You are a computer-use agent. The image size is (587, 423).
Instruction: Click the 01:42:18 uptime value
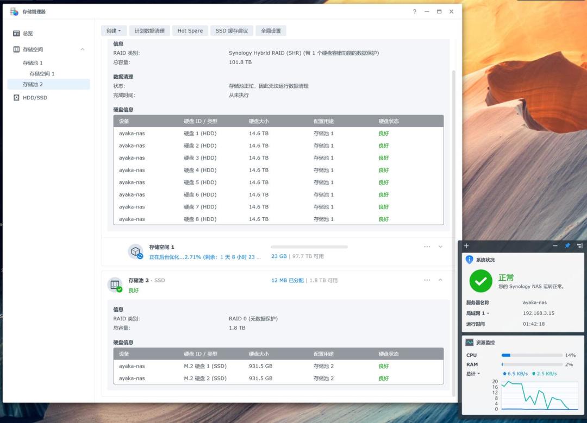tap(534, 324)
